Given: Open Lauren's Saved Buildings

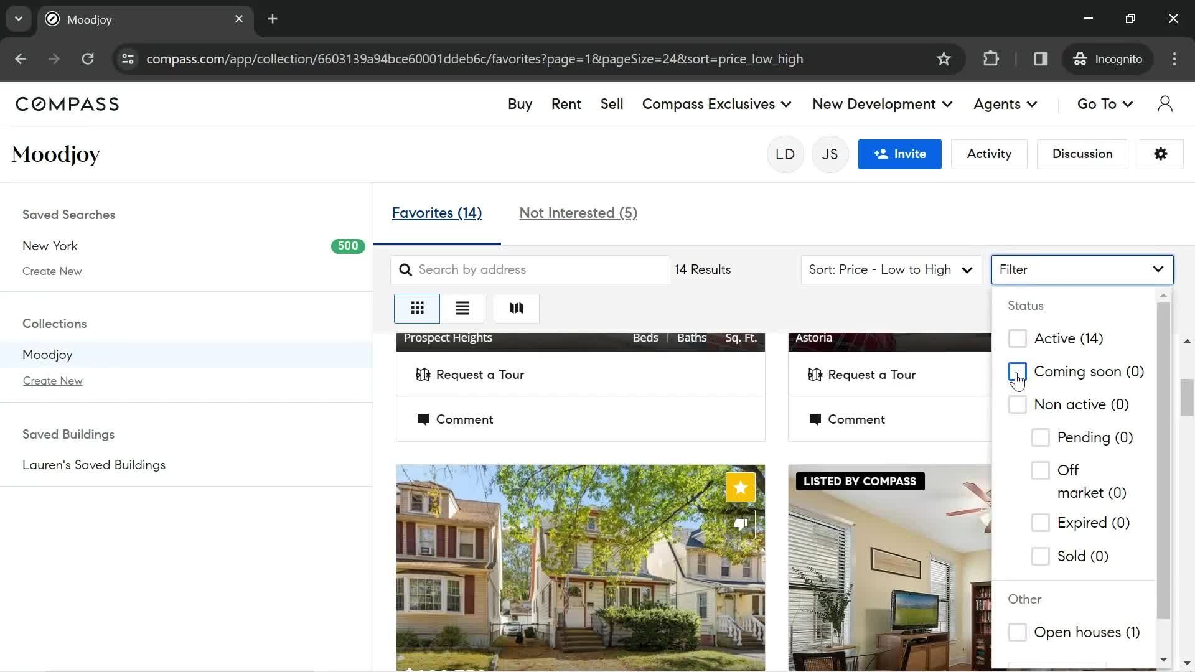Looking at the screenshot, I should (94, 465).
